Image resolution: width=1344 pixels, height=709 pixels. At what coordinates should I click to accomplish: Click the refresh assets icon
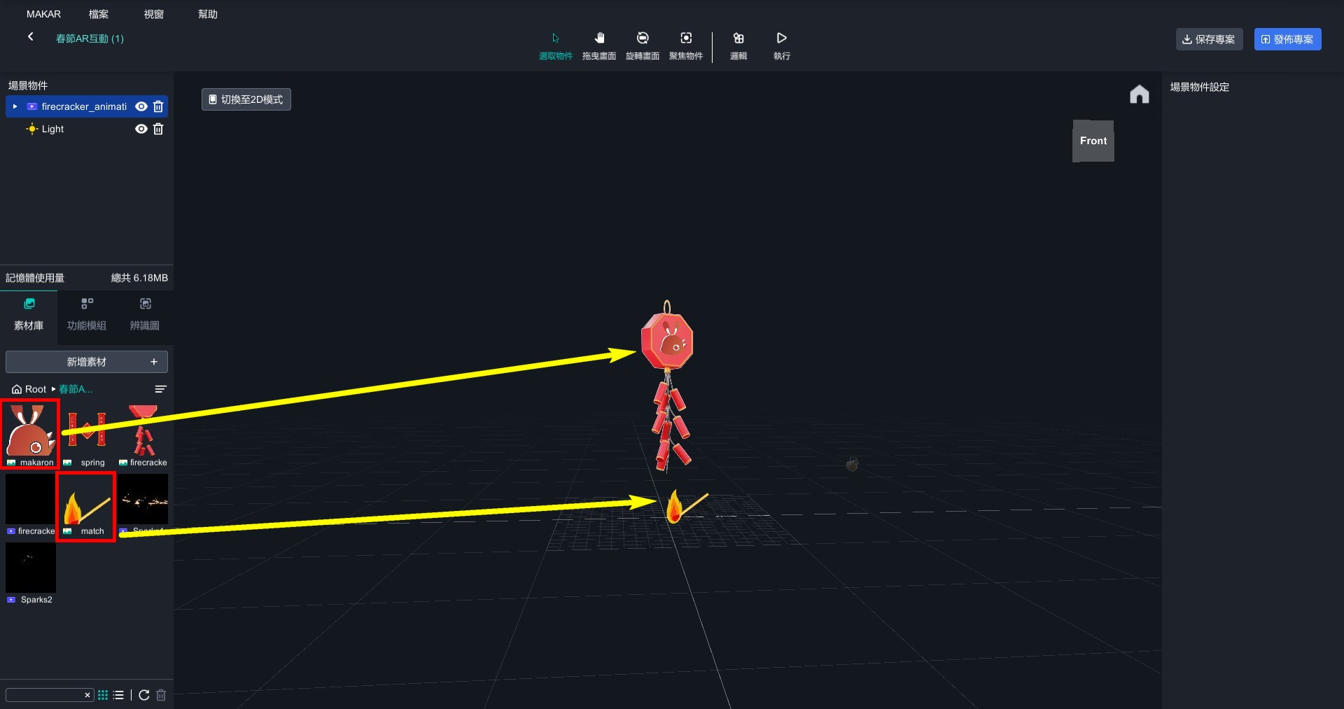tap(144, 695)
